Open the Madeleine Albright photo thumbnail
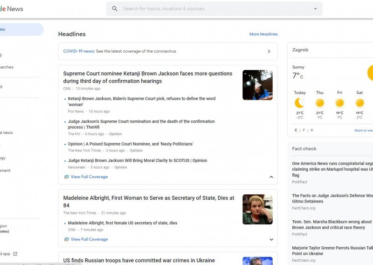 coord(257,209)
